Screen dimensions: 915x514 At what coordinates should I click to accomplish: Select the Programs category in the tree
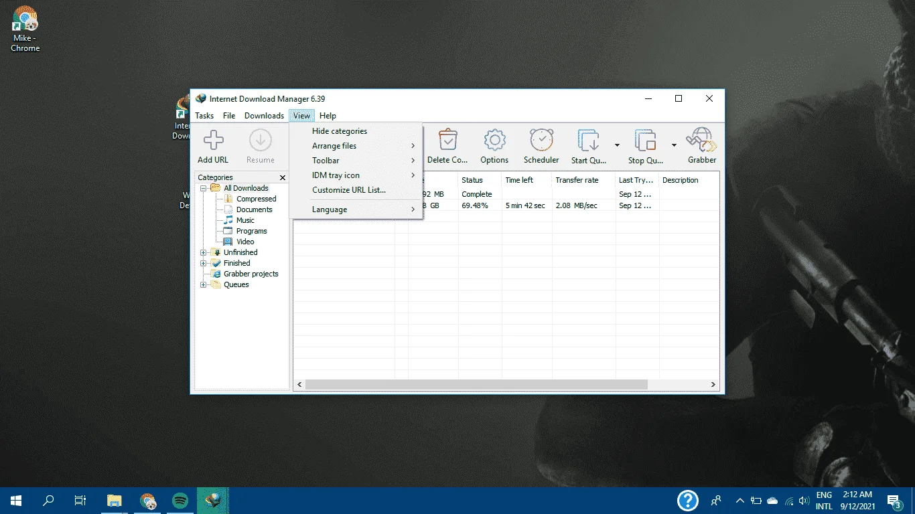252,231
